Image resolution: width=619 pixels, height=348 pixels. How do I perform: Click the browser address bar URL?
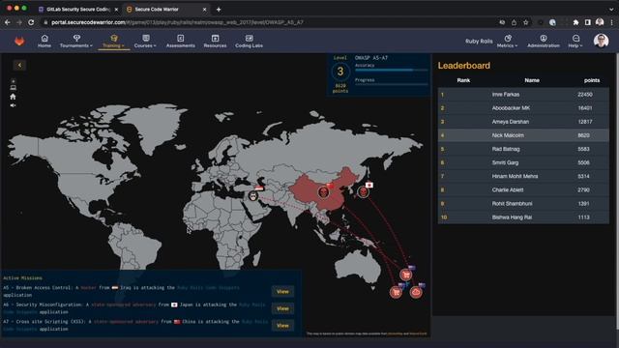(177, 22)
